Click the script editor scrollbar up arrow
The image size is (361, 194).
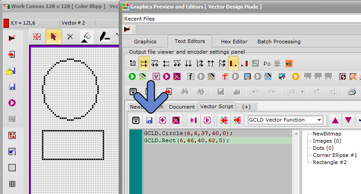(x=296, y=134)
